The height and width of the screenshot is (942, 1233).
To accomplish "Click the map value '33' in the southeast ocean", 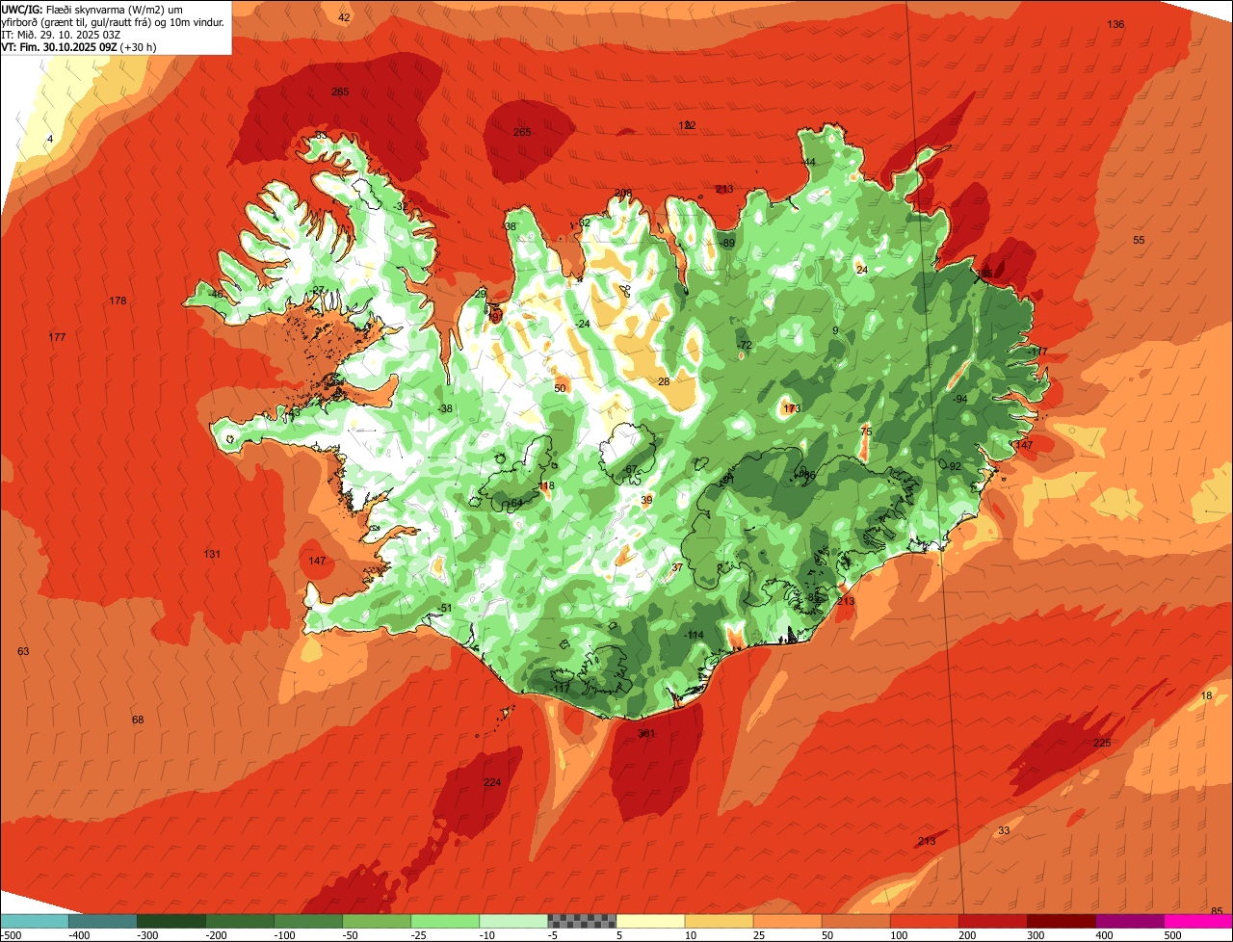I will [x=1004, y=830].
